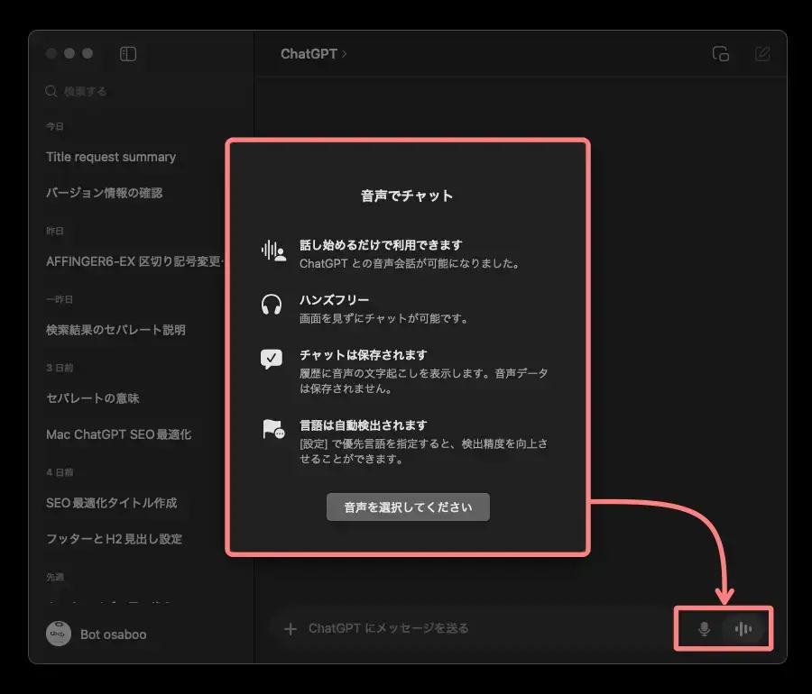Click the 4 日前 section label
The height and width of the screenshot is (694, 812).
point(60,472)
